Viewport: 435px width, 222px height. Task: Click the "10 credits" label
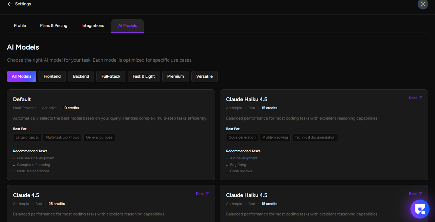click(x=71, y=108)
